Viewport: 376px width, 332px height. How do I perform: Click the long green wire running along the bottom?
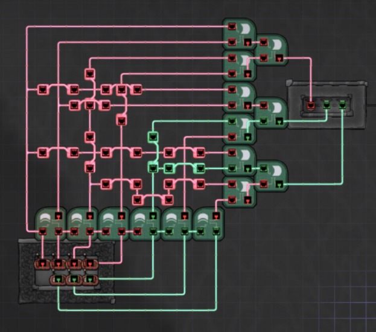point(137,310)
